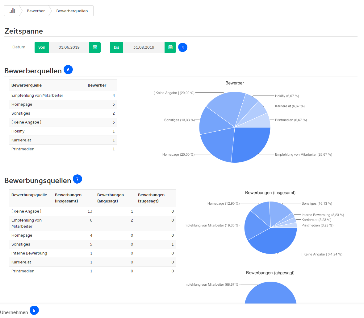
Task: Select the Bewerberquellen breadcrumb item
Action: click(x=72, y=11)
